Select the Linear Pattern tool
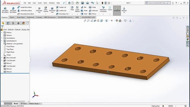 tap(77, 9)
